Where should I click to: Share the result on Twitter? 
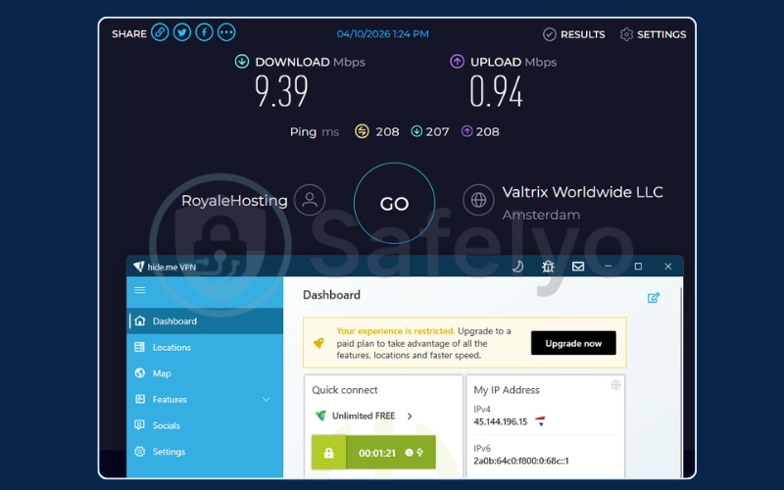tap(182, 33)
